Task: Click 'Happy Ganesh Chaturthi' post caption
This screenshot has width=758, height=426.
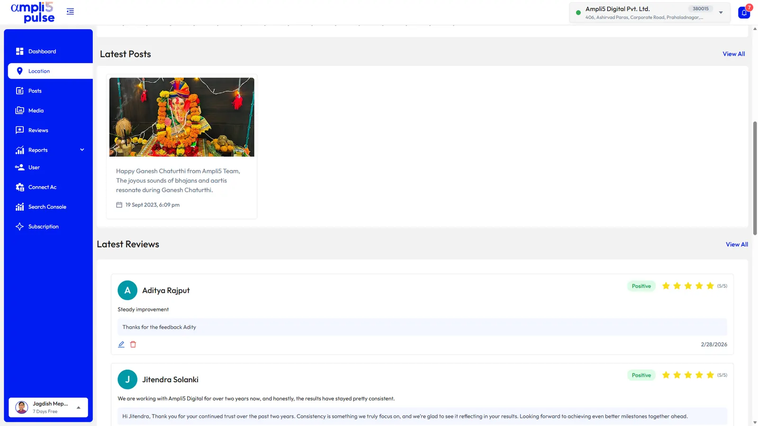Action: (178, 180)
